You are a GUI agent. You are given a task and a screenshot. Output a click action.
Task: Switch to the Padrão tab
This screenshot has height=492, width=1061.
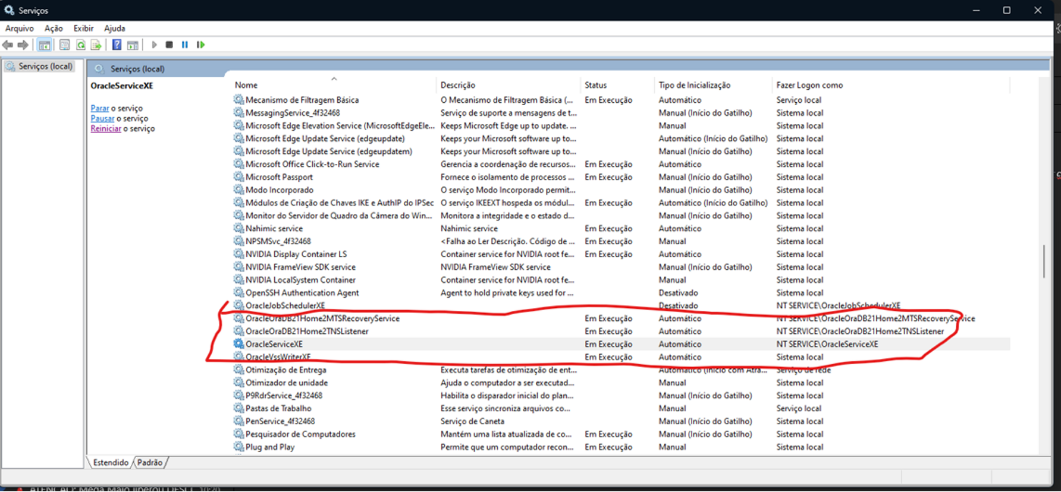click(150, 462)
